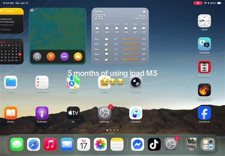Launch Photos from the dock
The image size is (225, 156).
click(x=100, y=144)
